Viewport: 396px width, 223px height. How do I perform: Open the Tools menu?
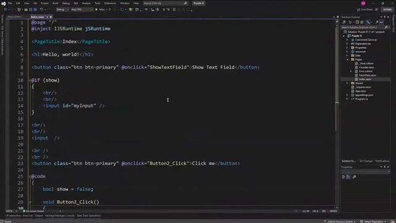pos(98,3)
